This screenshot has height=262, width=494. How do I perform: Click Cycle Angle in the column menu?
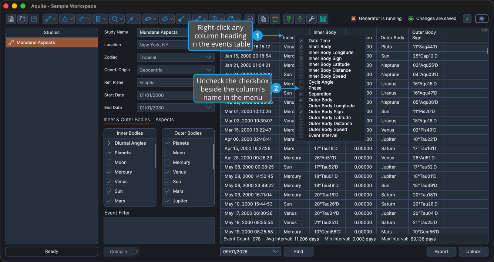(x=321, y=82)
